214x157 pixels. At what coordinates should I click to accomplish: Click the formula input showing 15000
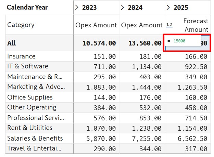point(183,41)
